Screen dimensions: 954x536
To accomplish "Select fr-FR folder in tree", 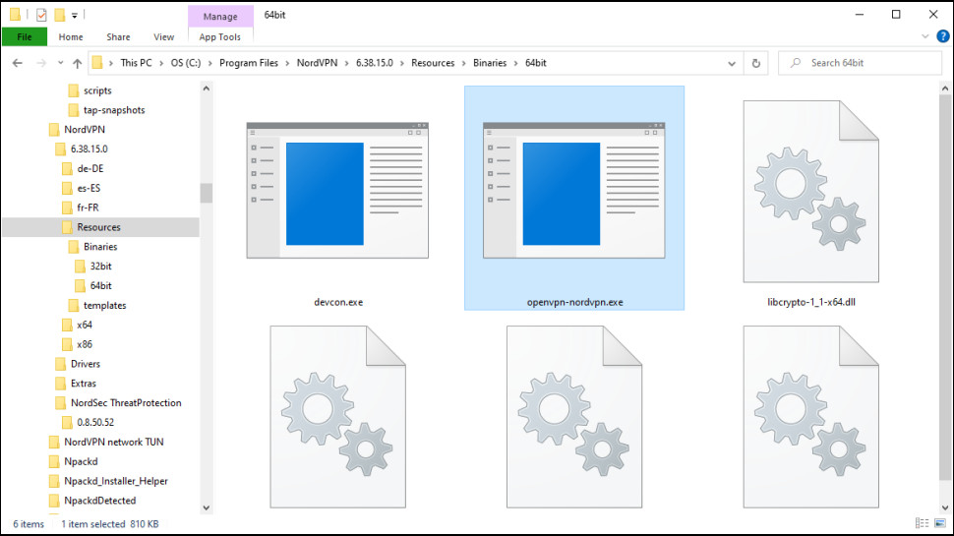I will pos(88,208).
